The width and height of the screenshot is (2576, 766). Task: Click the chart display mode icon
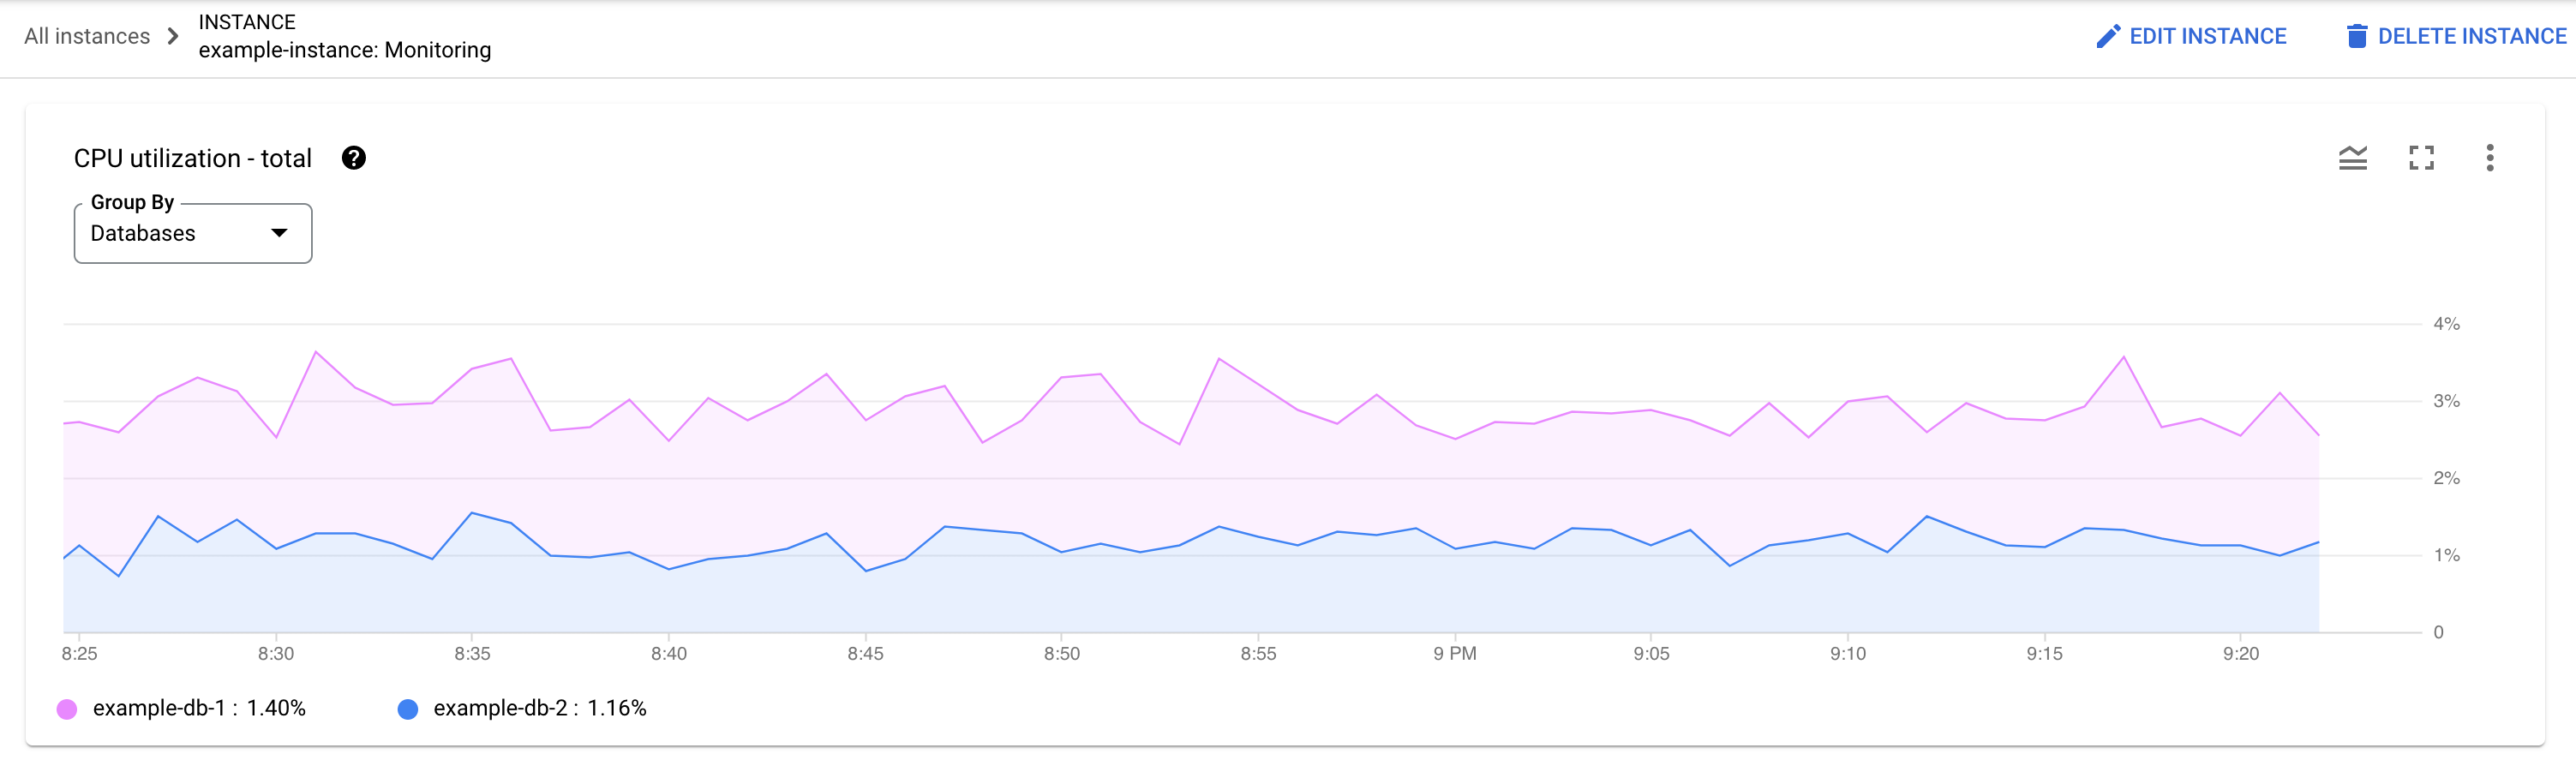tap(2353, 158)
